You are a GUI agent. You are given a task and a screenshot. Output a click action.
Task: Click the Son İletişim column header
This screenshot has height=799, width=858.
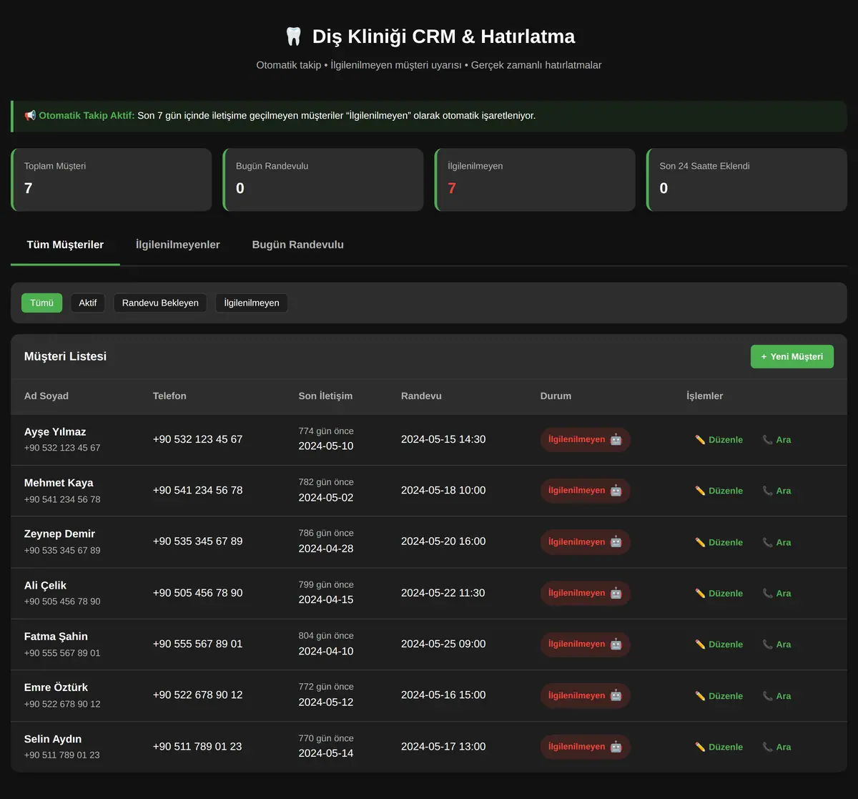click(x=325, y=396)
